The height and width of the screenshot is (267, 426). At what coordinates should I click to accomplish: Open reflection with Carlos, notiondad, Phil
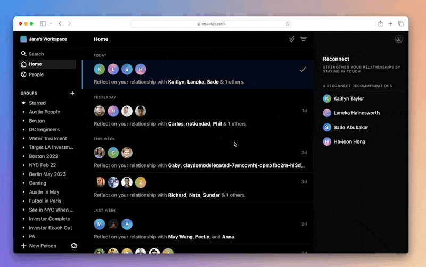tap(198, 116)
